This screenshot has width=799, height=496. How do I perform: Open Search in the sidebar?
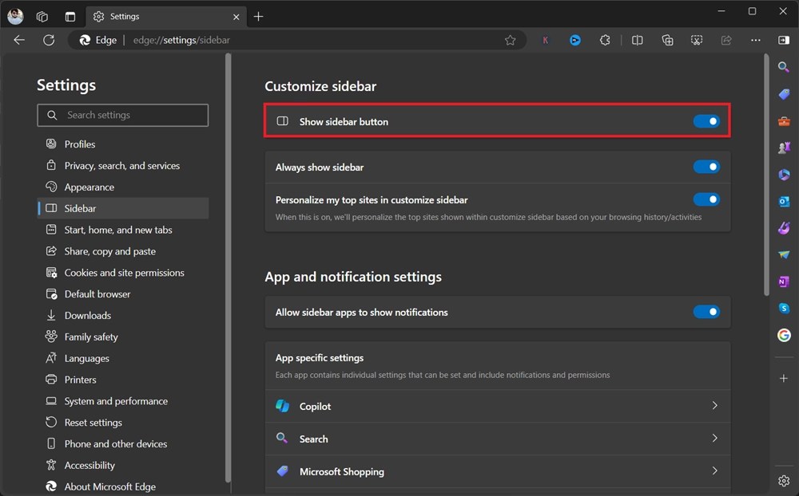[x=784, y=68]
